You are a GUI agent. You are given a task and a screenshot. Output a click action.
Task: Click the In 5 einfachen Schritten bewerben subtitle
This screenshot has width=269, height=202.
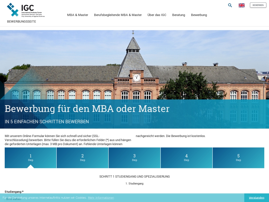point(47,122)
